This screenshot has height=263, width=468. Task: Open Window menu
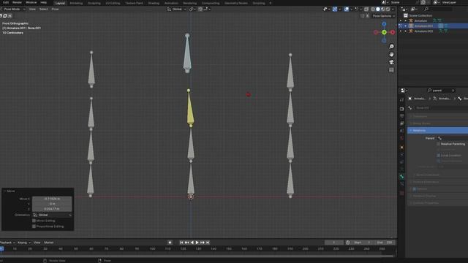pyautogui.click(x=31, y=2)
